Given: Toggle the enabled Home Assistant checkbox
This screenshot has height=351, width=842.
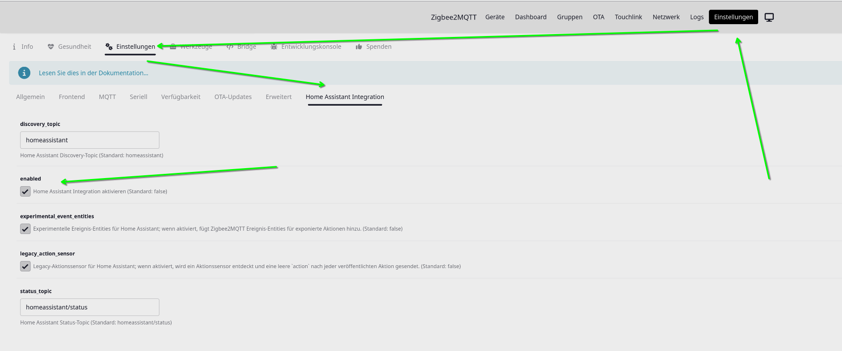Looking at the screenshot, I should (26, 191).
